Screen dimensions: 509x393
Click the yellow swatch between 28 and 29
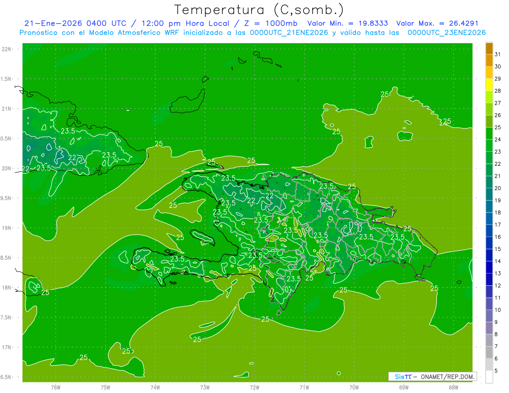coord(489,85)
